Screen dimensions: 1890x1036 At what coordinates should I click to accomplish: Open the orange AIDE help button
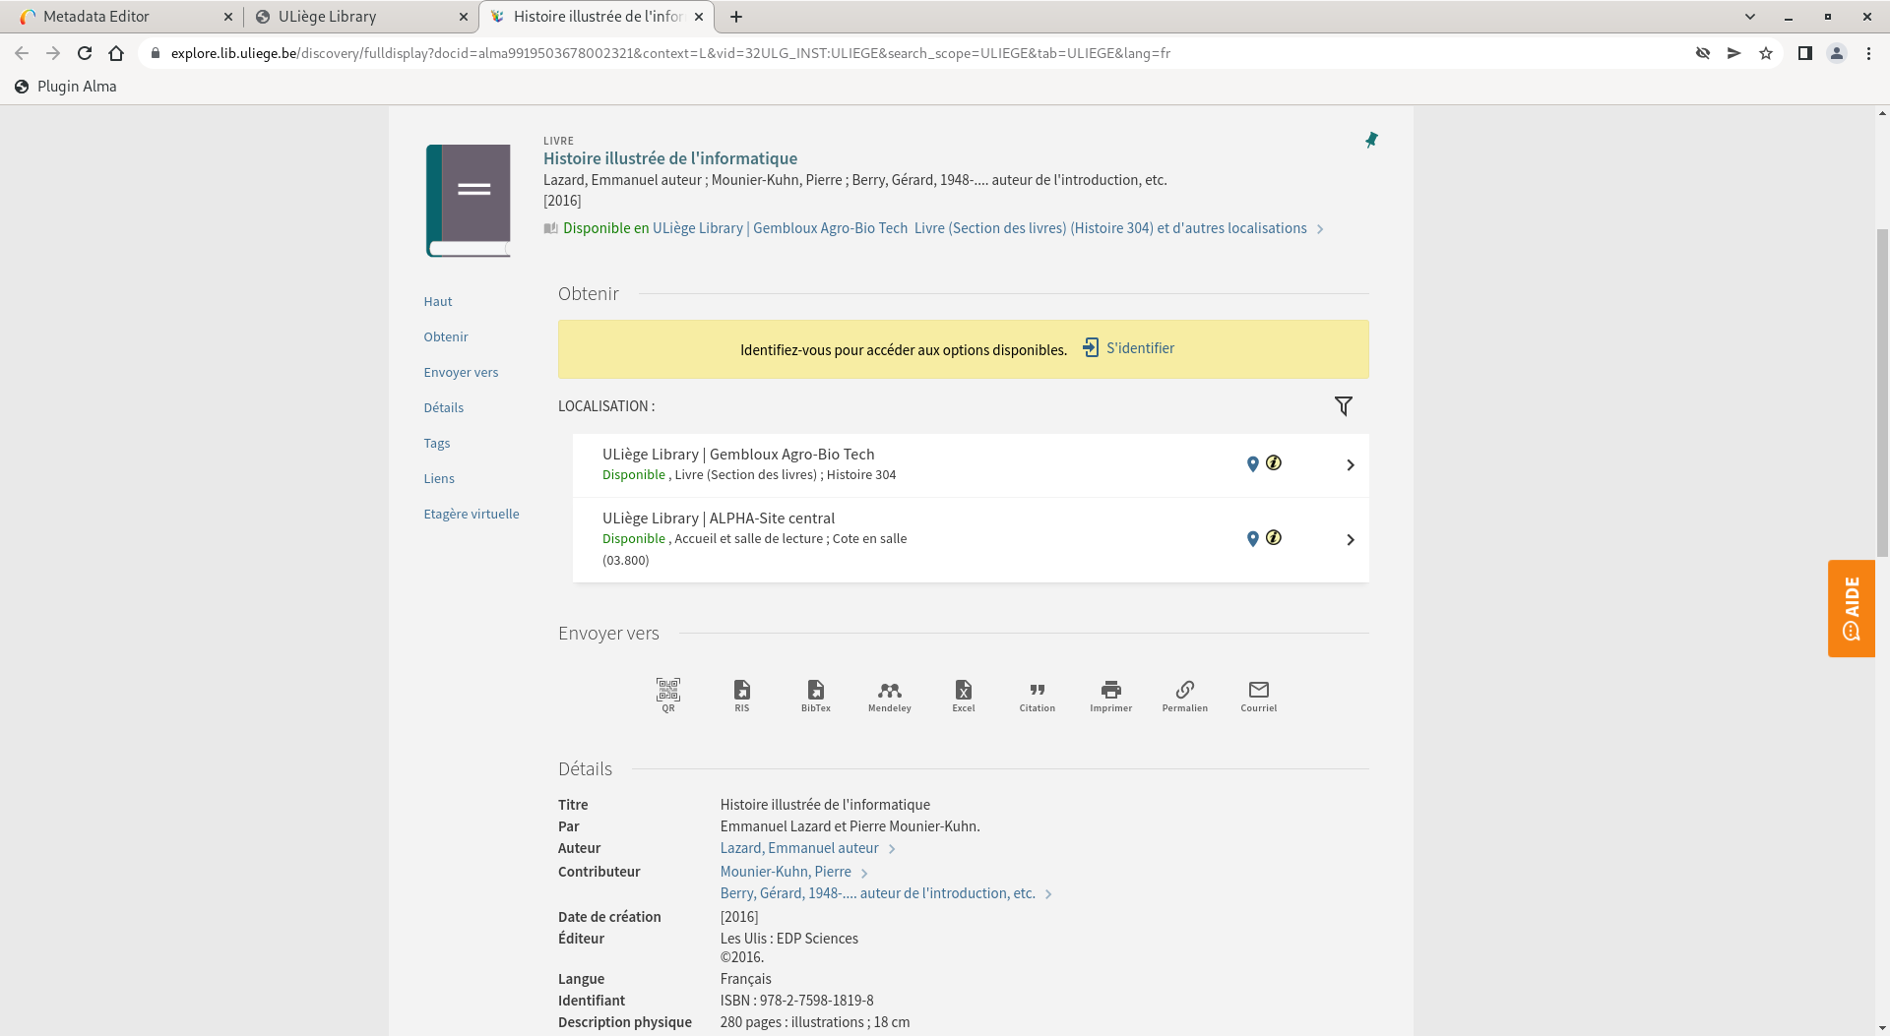1852,608
